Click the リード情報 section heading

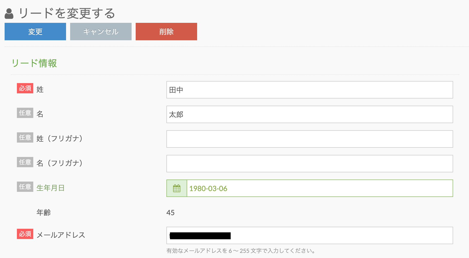pyautogui.click(x=34, y=63)
